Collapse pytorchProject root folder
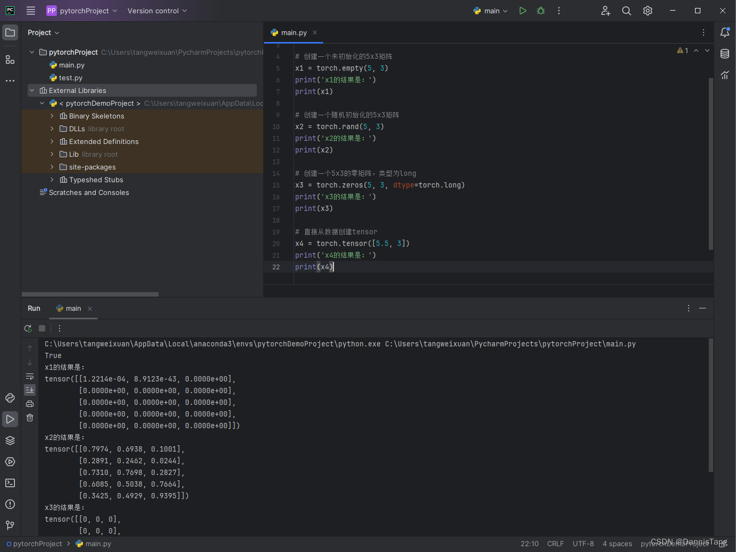The image size is (736, 552). (x=32, y=52)
